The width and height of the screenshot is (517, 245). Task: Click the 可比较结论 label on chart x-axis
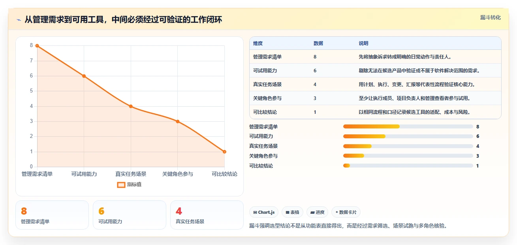point(224,174)
